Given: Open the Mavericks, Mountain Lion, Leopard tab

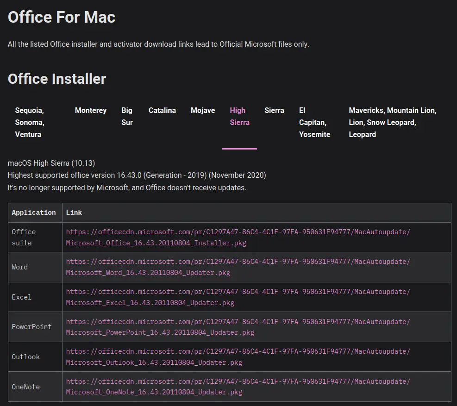Looking at the screenshot, I should 393,122.
